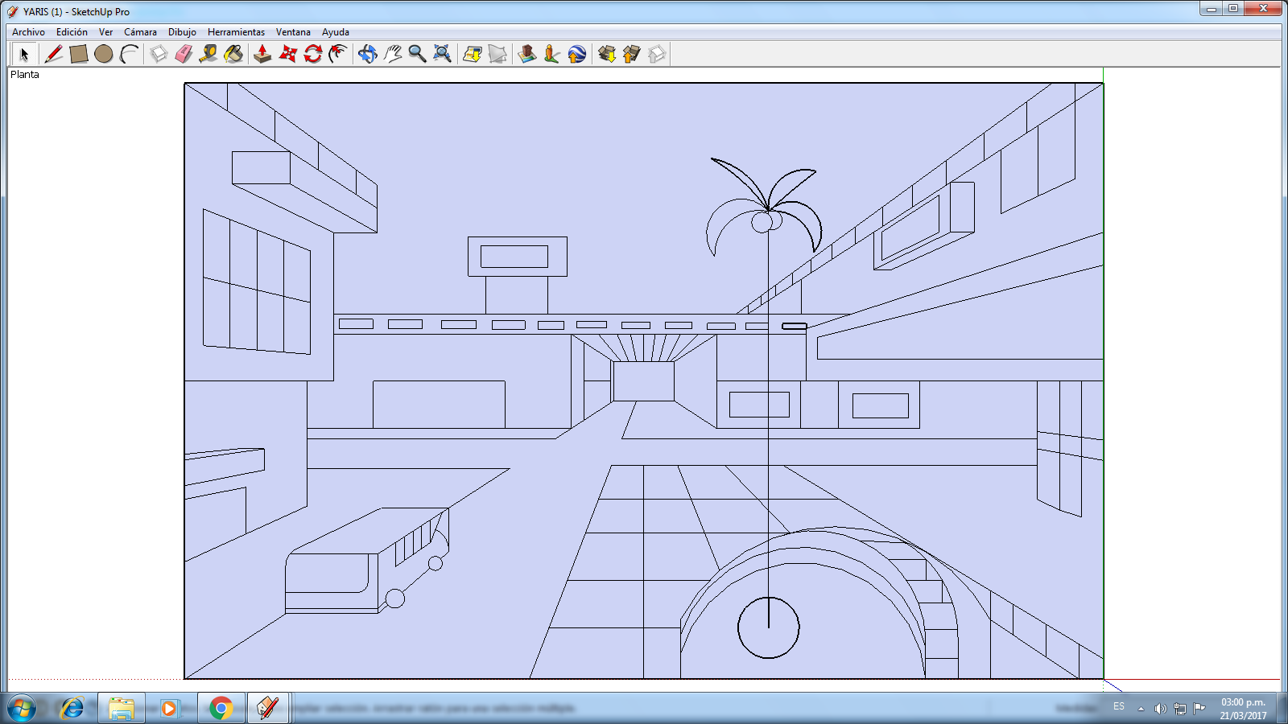Screen dimensions: 1288x724
Task: Click the Add New Building icon
Action: click(527, 54)
